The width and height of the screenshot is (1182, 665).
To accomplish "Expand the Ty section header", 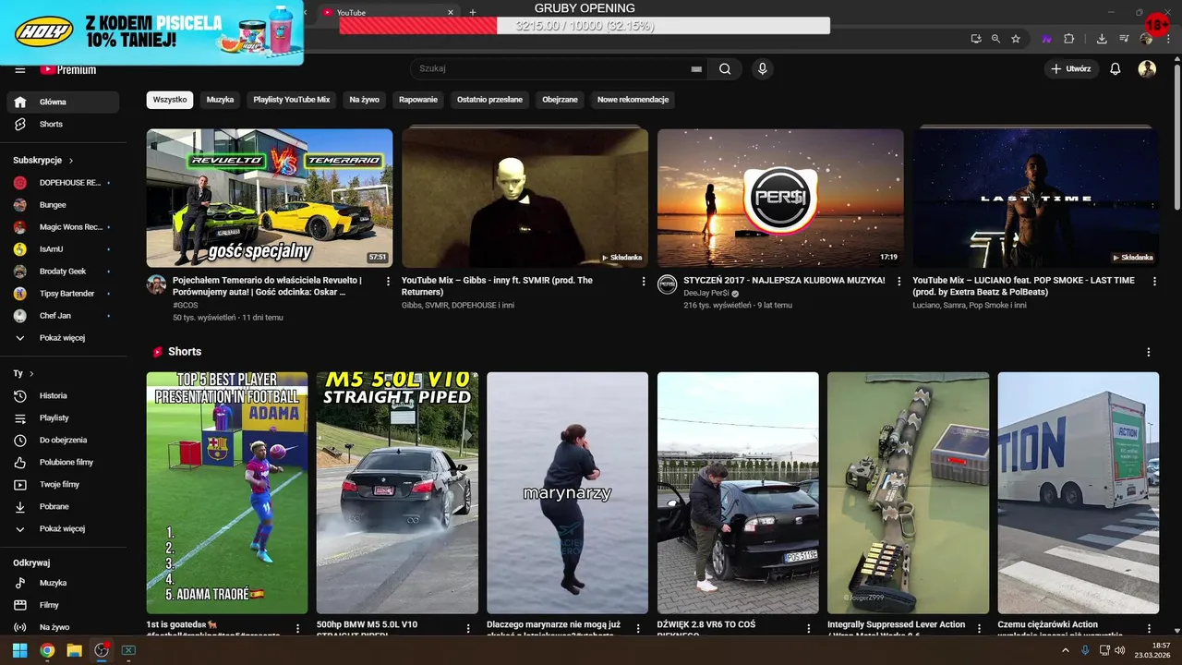I will point(24,373).
